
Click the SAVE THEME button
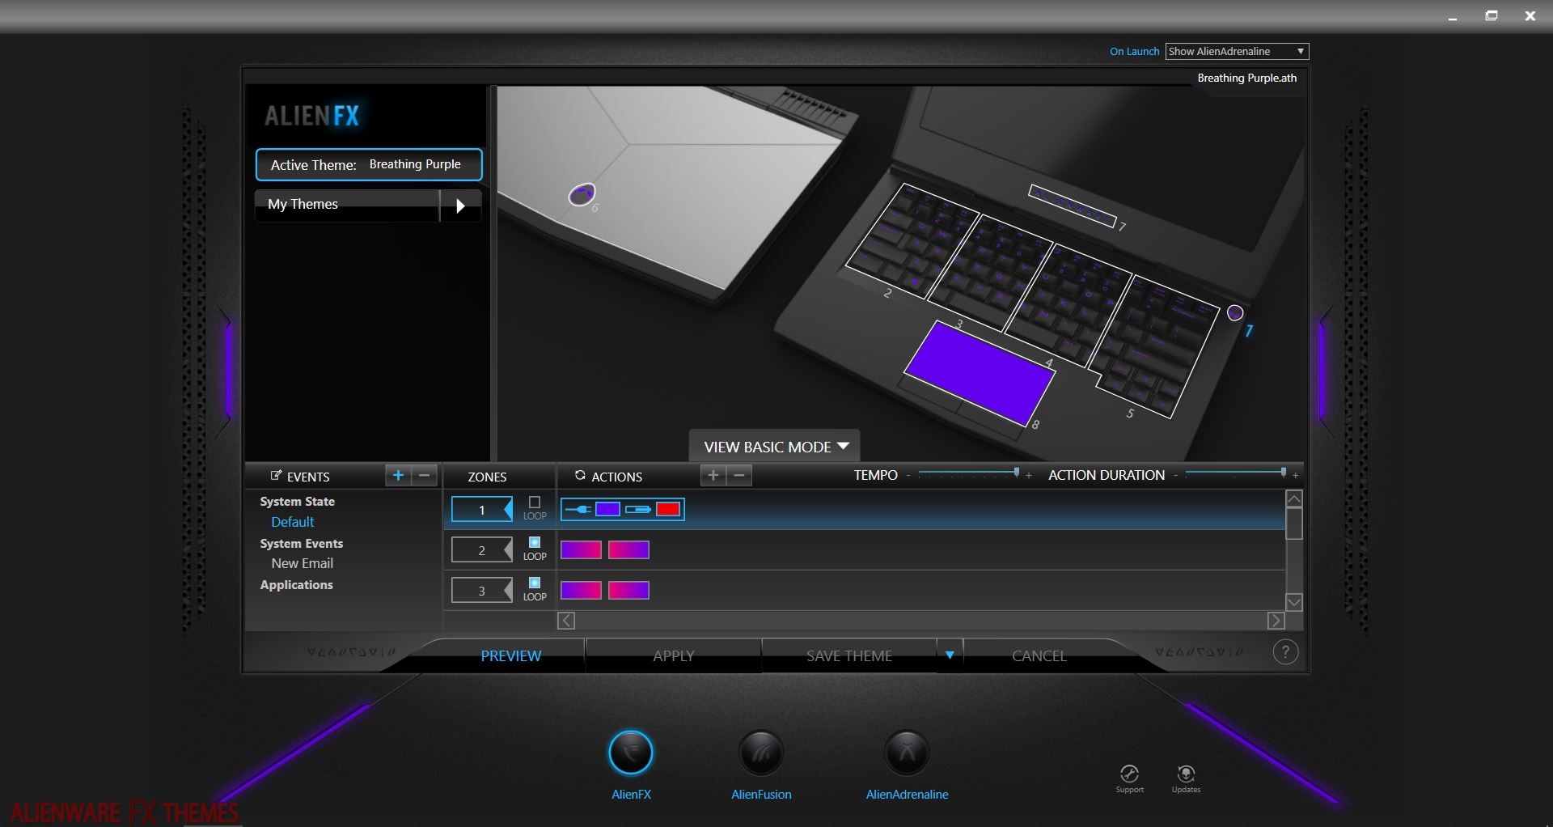[x=849, y=655]
